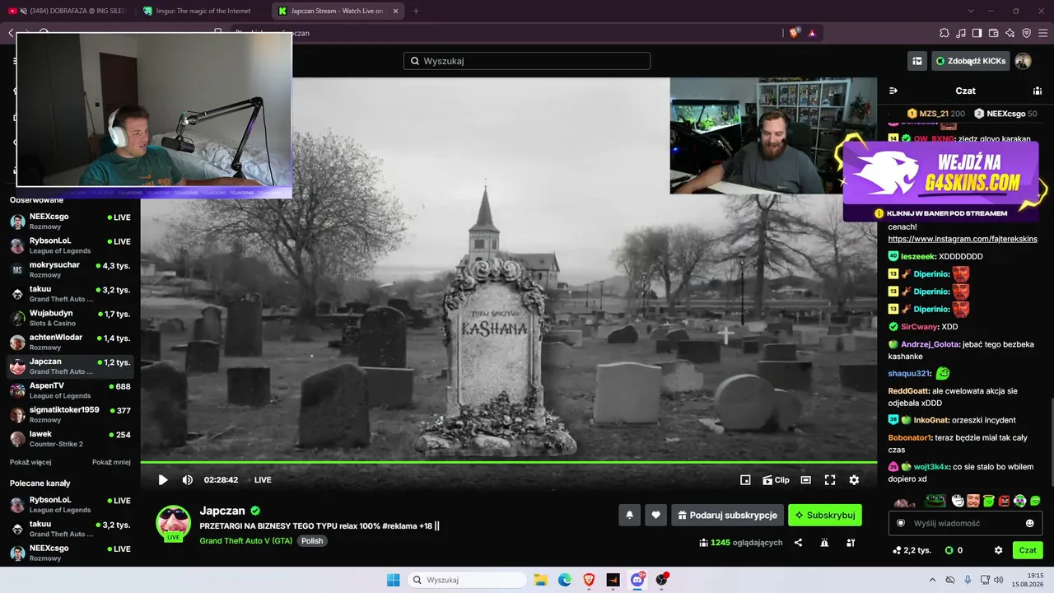Toggle theater mode in video player
The image size is (1054, 593).
[806, 480]
